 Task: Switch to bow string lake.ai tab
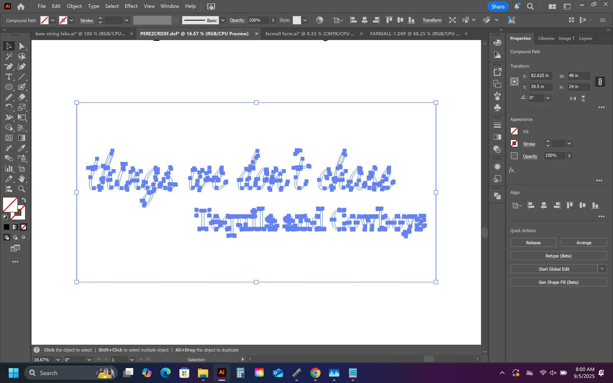(x=80, y=34)
